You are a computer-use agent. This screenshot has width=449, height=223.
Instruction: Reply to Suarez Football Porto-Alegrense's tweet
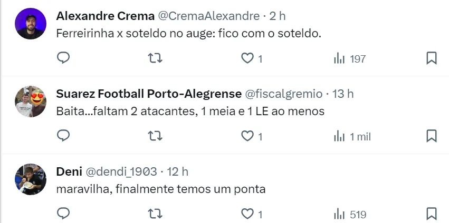point(63,136)
